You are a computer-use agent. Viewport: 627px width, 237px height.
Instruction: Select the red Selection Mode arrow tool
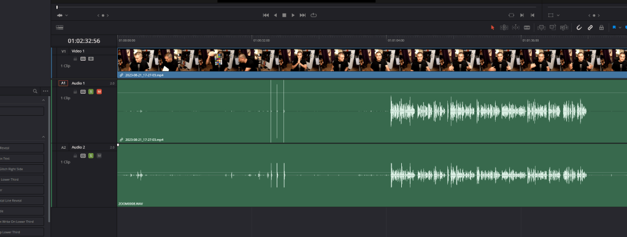click(x=493, y=28)
